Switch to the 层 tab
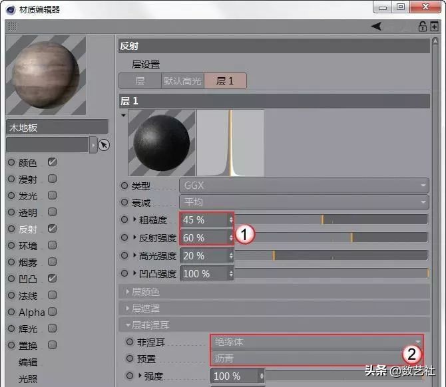 point(140,81)
